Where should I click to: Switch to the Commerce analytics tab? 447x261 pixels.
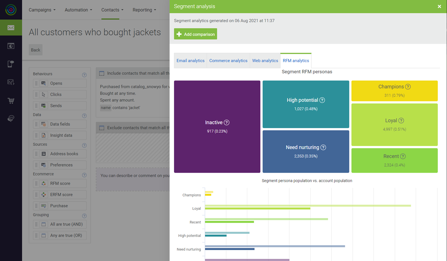[x=228, y=60]
